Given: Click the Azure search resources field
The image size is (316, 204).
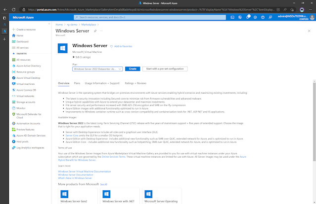Looking at the screenshot, I should point(150,17).
